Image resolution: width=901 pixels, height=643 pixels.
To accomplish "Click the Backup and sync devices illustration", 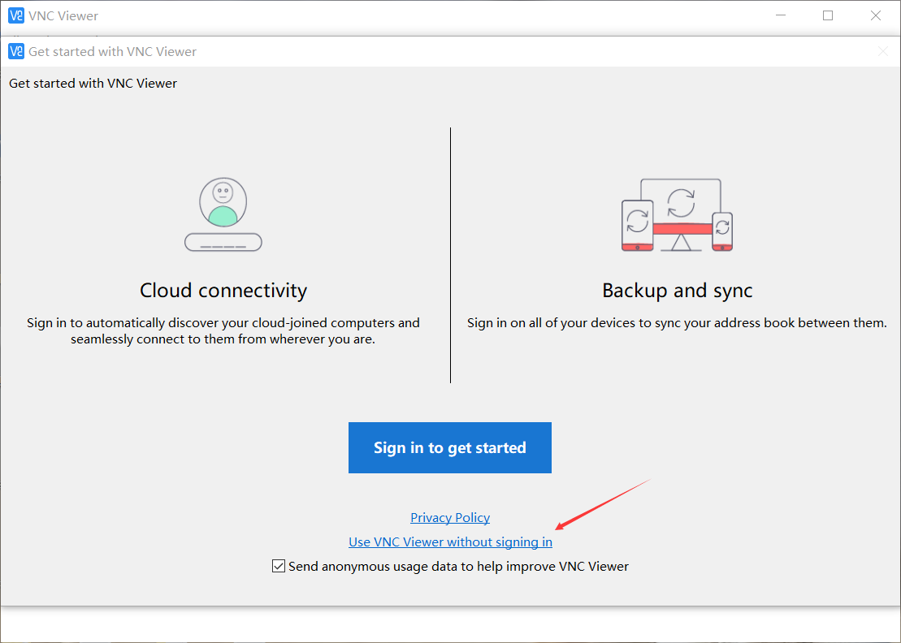I will pyautogui.click(x=677, y=215).
